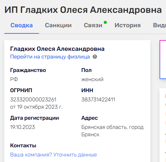Screen dimensions: 166x162
Task: Click the citizenship value 'РФ'
Action: click(14, 79)
